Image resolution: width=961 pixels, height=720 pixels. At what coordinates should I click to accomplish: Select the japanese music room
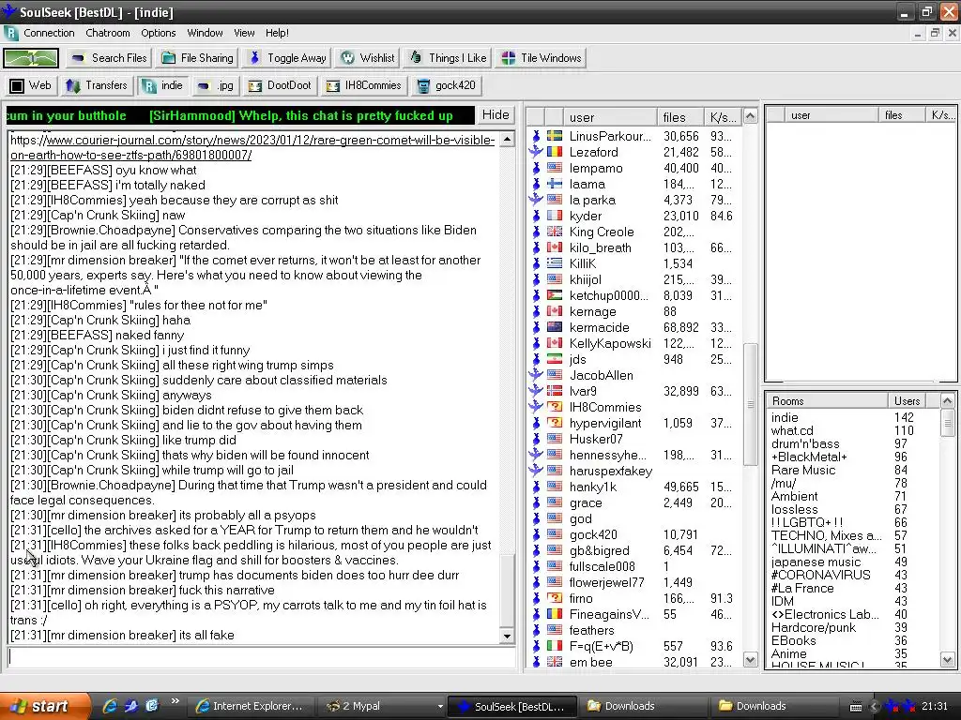click(816, 562)
